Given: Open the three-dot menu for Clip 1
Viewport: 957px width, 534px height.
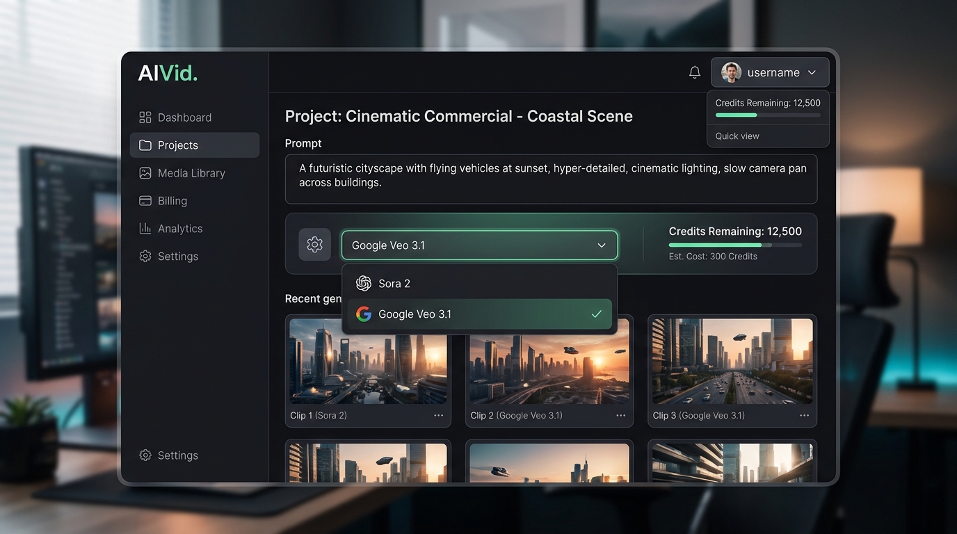Looking at the screenshot, I should (439, 415).
